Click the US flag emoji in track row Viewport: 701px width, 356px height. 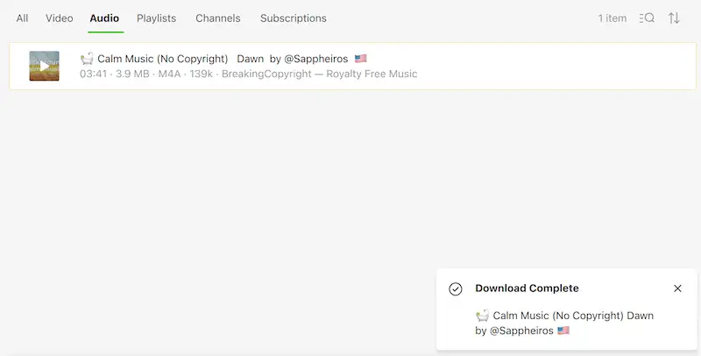360,59
